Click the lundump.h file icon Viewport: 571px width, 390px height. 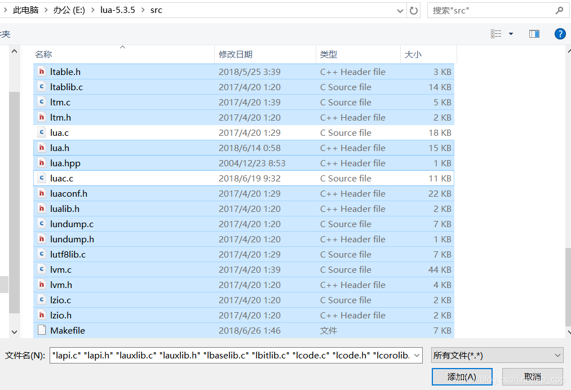click(42, 240)
